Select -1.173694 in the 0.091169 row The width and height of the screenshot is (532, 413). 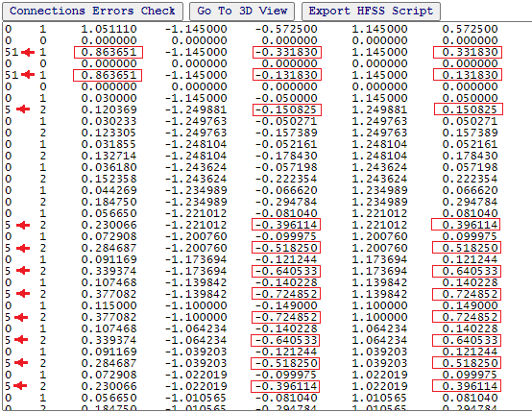196,259
